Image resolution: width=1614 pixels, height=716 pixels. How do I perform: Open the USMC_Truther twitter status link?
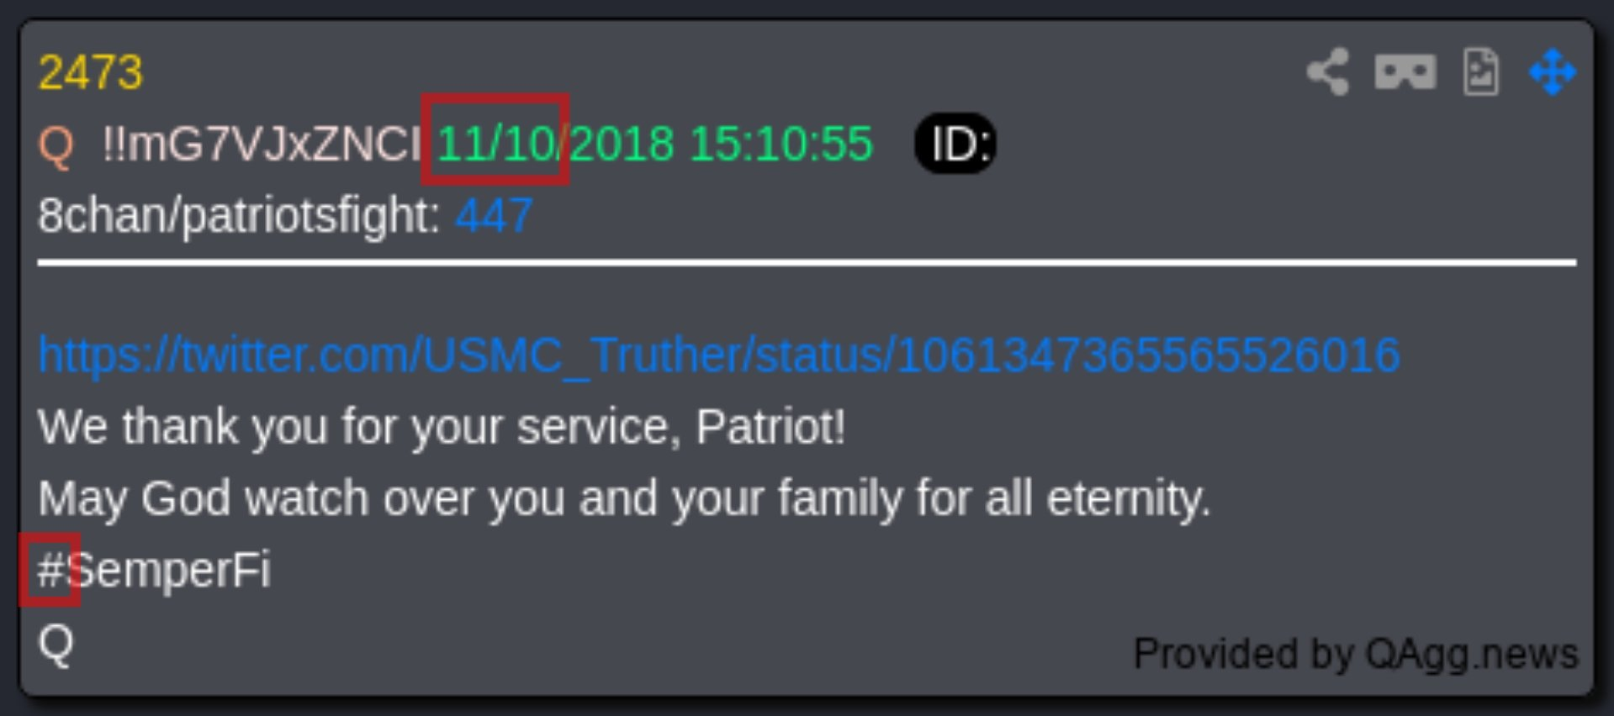719,355
